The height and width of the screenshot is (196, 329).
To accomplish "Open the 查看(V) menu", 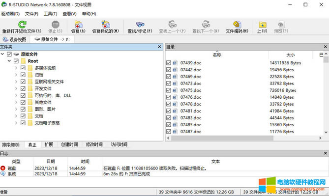I will pyautogui.click(x=69, y=14).
